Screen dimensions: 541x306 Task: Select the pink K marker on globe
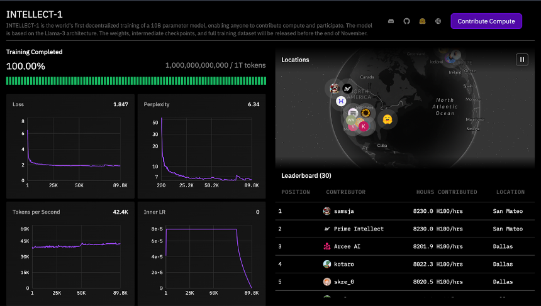pos(363,126)
